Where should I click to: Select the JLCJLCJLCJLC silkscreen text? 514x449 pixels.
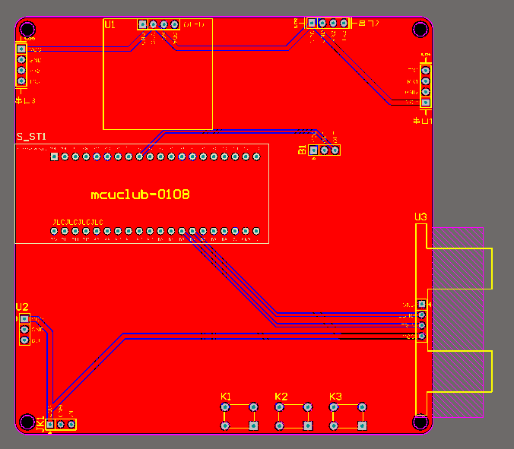point(78,223)
